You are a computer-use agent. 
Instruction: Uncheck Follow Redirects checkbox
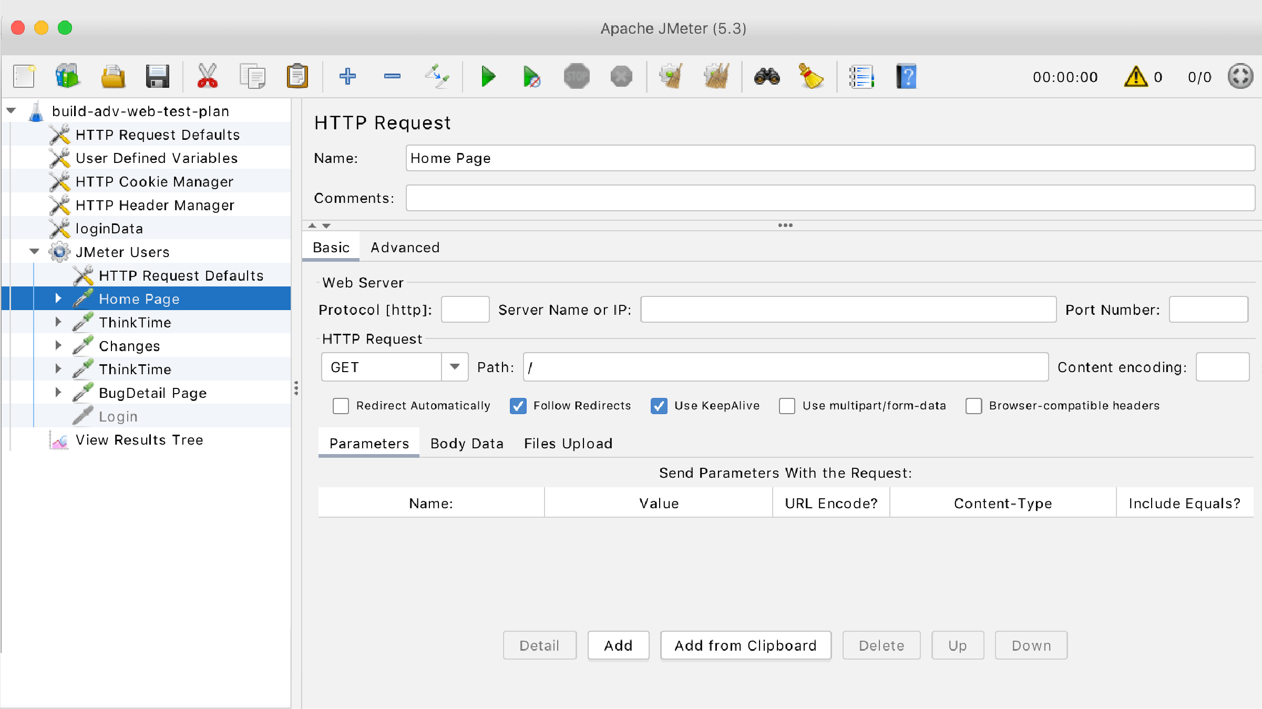[x=518, y=406]
